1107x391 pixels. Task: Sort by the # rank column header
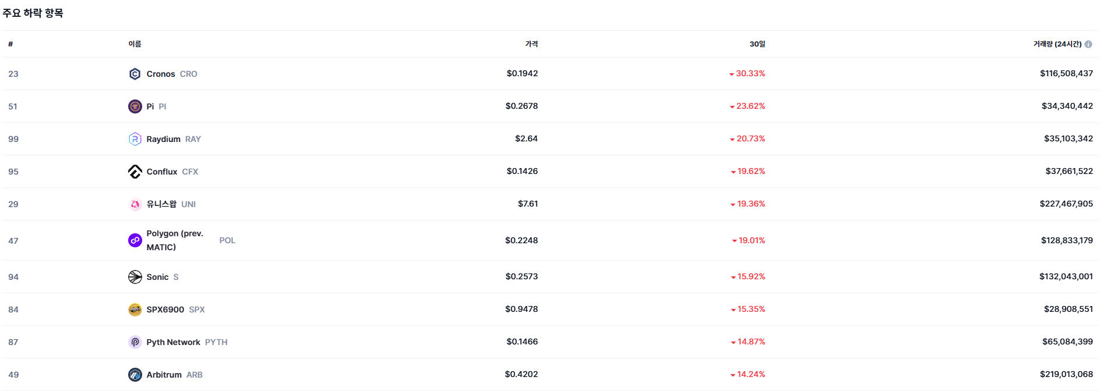coord(10,44)
